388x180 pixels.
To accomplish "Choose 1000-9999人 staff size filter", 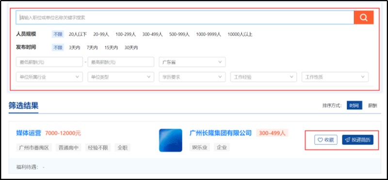I will click(x=209, y=34).
